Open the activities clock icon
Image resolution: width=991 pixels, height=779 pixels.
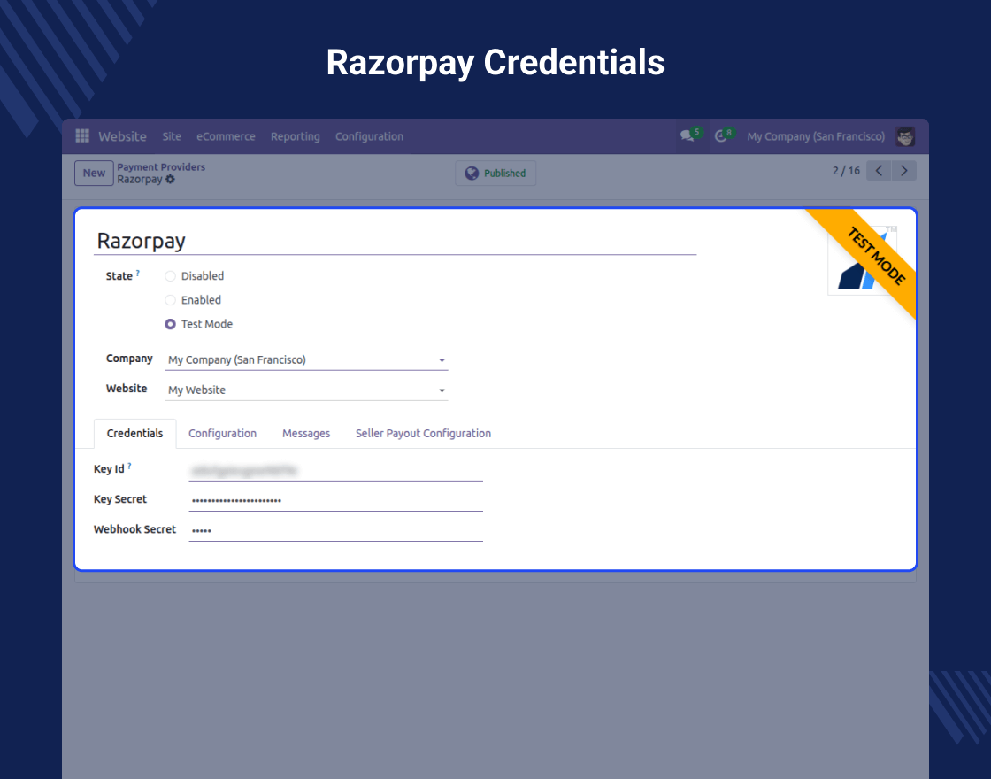pyautogui.click(x=720, y=136)
